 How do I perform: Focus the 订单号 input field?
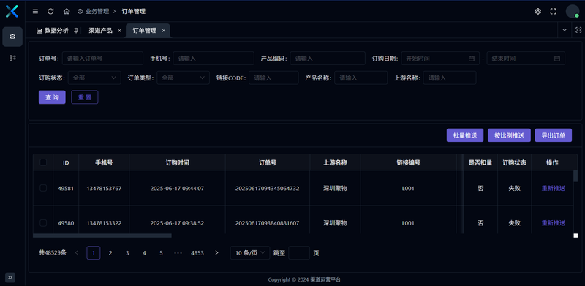(x=102, y=59)
